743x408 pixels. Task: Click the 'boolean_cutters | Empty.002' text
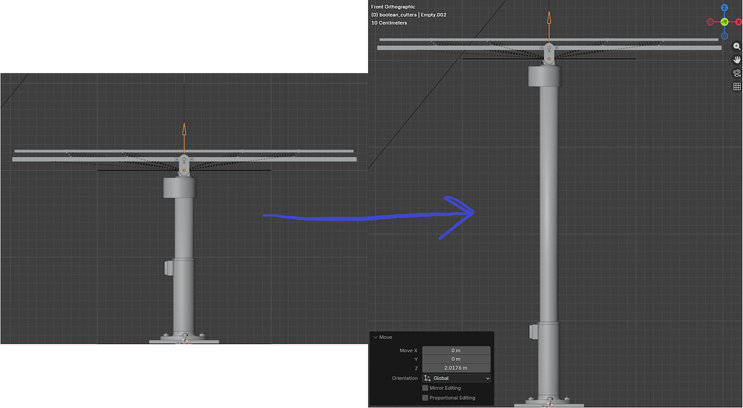[x=413, y=15]
